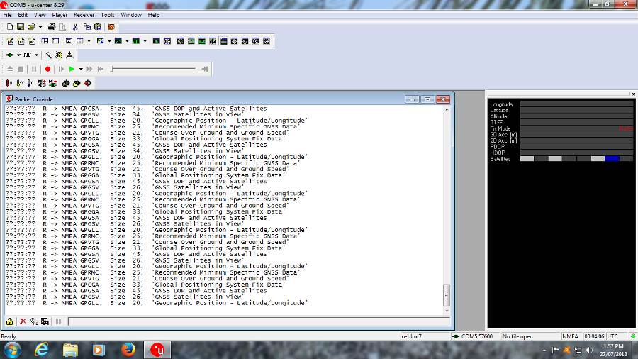Click the autobauding magic wand icon

48,55
